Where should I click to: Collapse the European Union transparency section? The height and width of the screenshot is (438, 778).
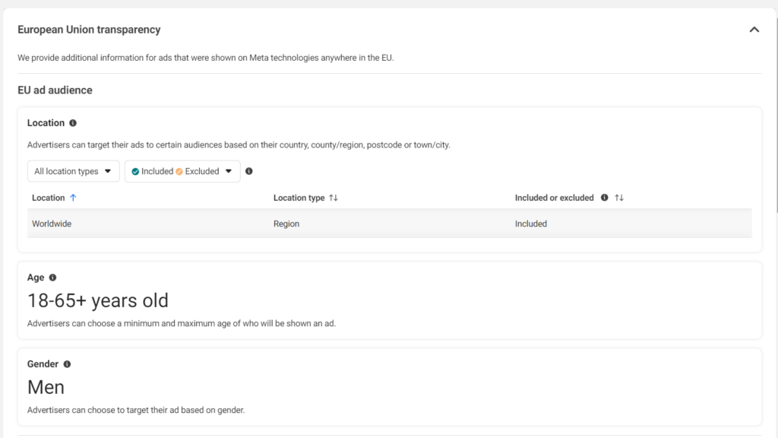pyautogui.click(x=754, y=30)
